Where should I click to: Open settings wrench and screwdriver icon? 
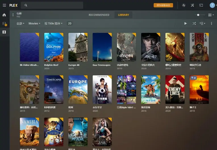pos(192,5)
